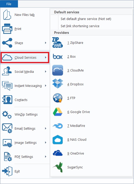Expand the Social Media submenu arrow
134x184 pixels.
pyautogui.click(x=46, y=71)
